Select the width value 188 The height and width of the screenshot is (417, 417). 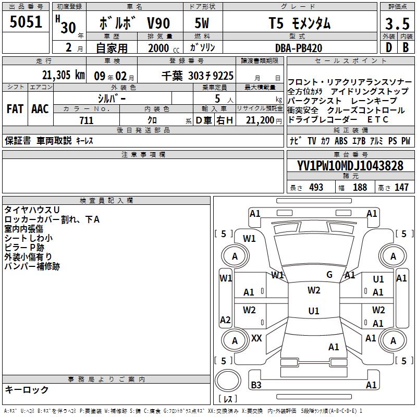point(360,188)
